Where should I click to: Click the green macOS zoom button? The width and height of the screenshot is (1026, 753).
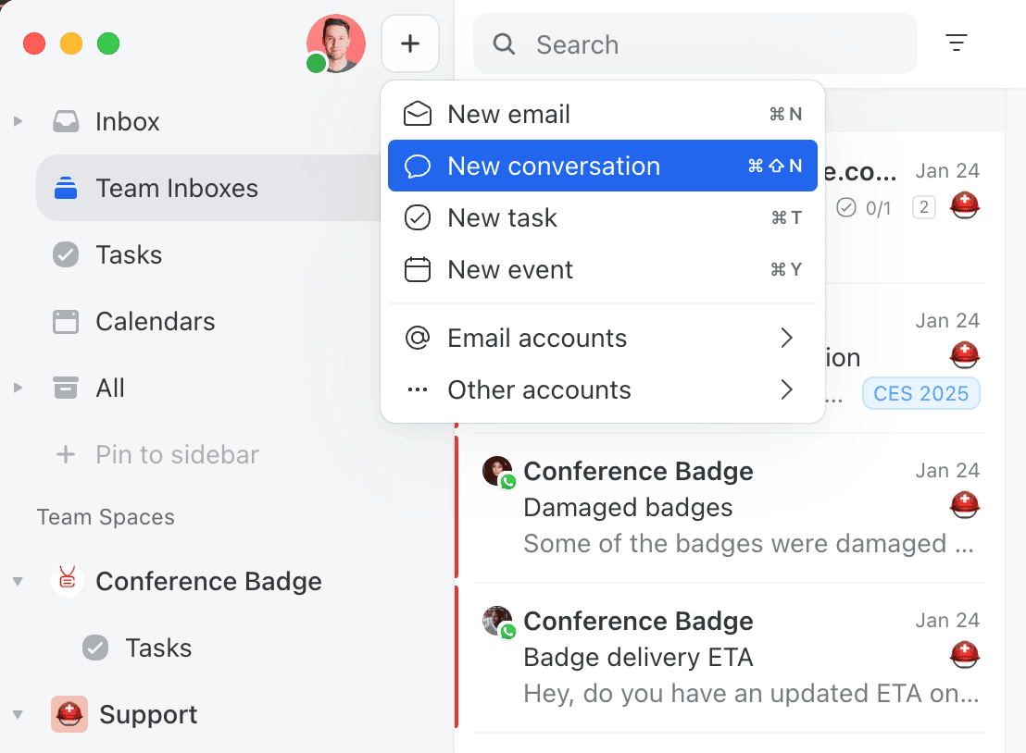[108, 43]
